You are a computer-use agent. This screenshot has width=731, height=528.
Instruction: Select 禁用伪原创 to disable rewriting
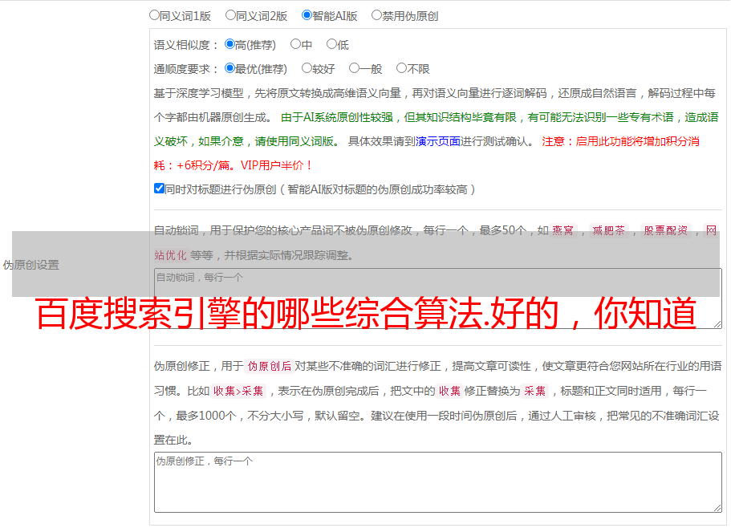[x=376, y=15]
